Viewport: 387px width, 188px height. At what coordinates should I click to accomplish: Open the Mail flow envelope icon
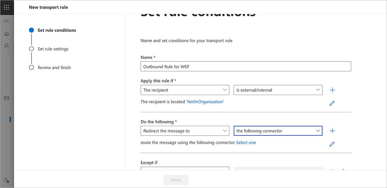click(x=6, y=98)
